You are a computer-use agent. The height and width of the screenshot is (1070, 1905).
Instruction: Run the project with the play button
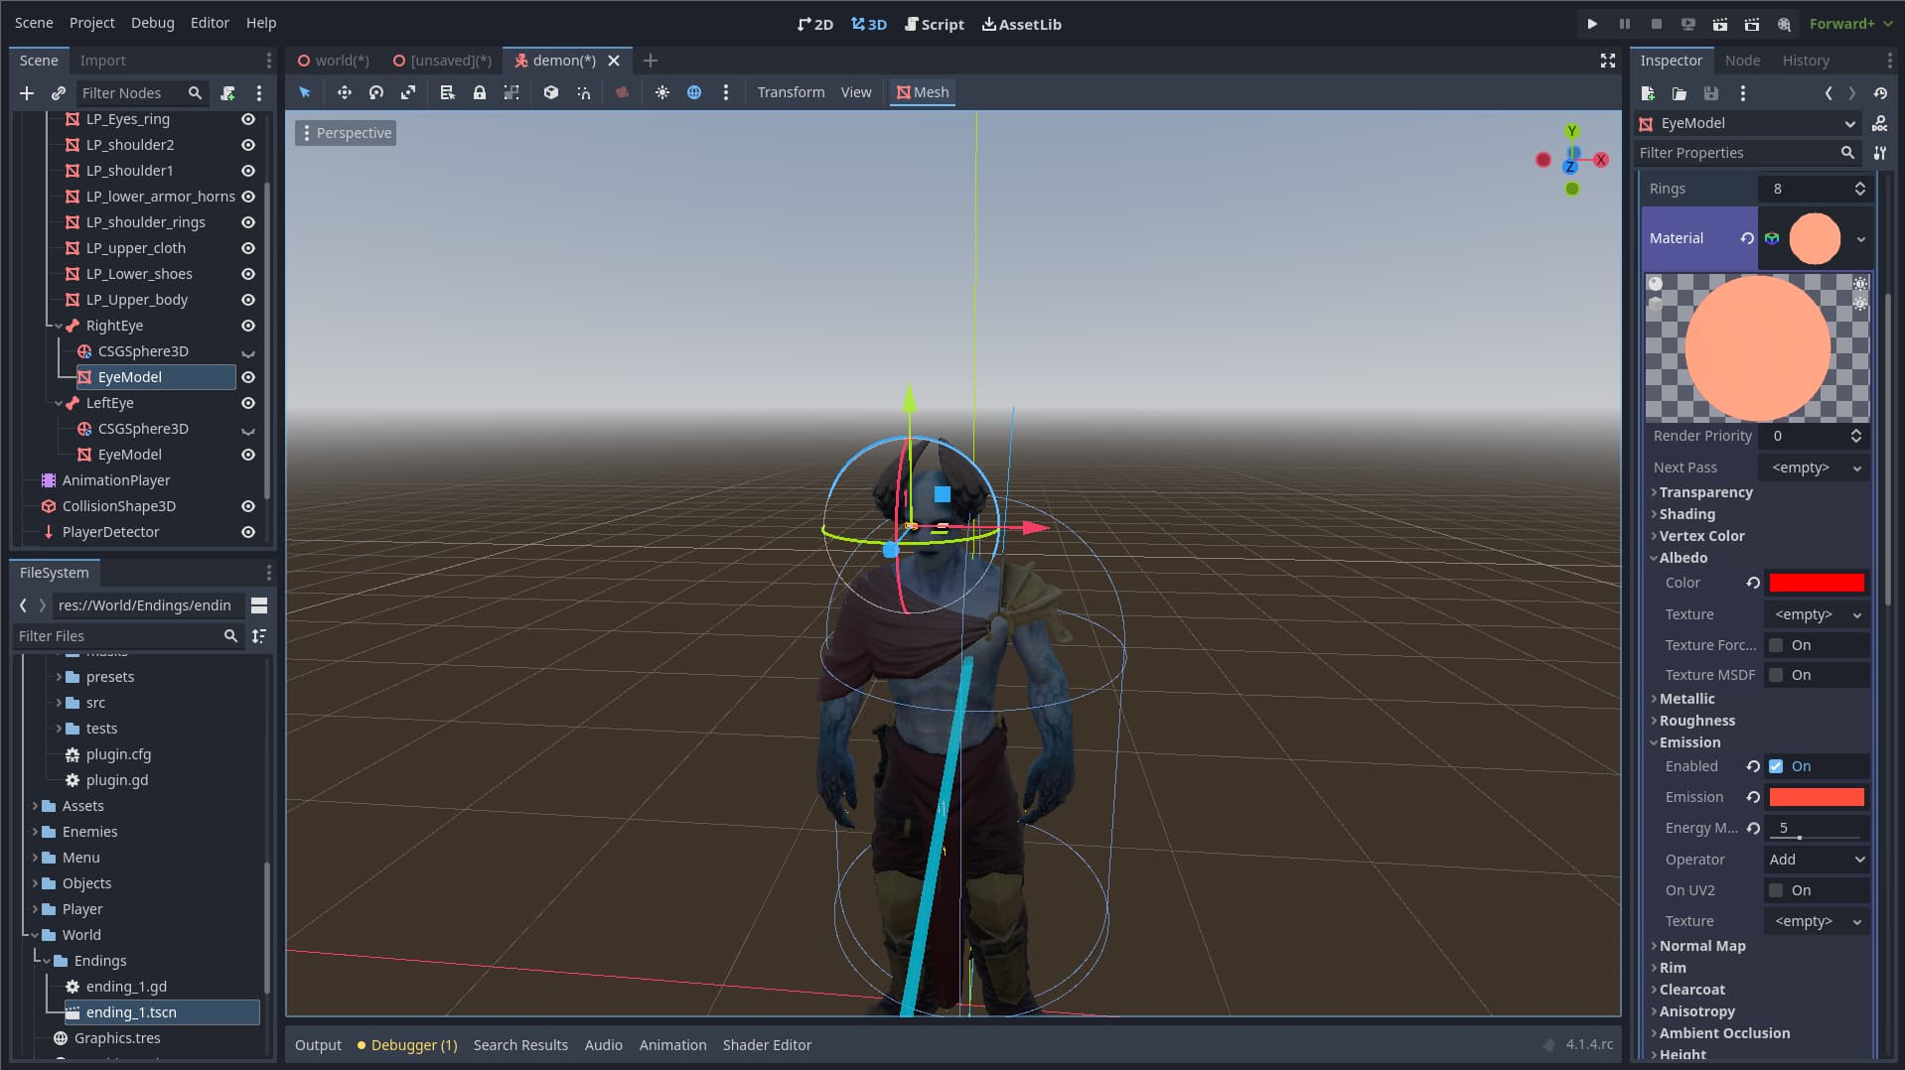(1592, 24)
